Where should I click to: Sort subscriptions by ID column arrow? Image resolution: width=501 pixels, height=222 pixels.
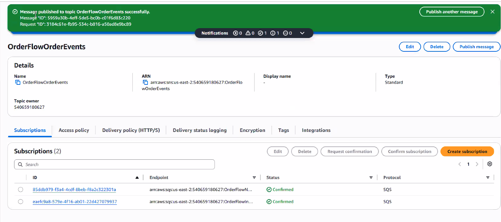(x=137, y=178)
